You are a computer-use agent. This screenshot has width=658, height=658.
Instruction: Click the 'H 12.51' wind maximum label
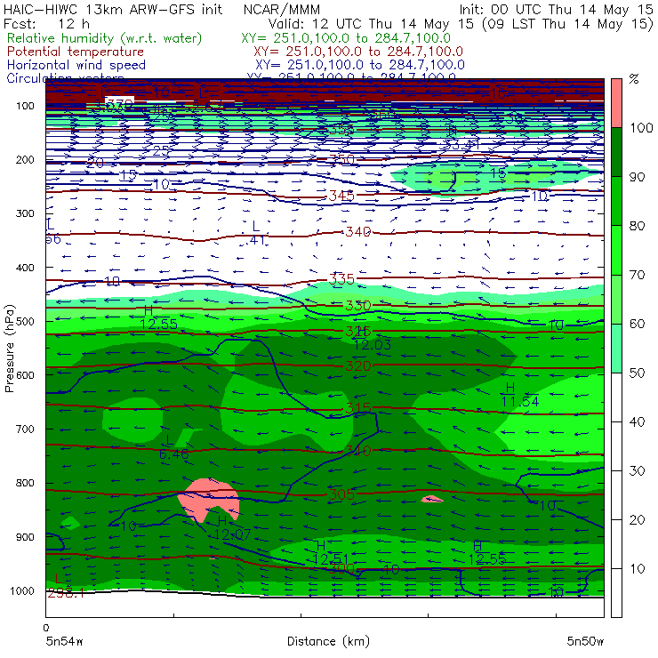tap(330, 553)
